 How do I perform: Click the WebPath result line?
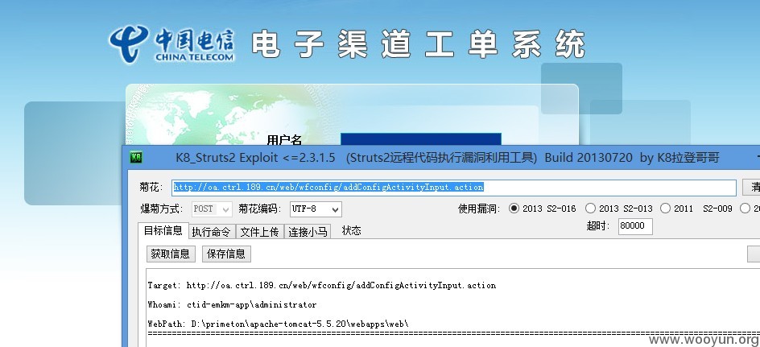click(x=279, y=324)
